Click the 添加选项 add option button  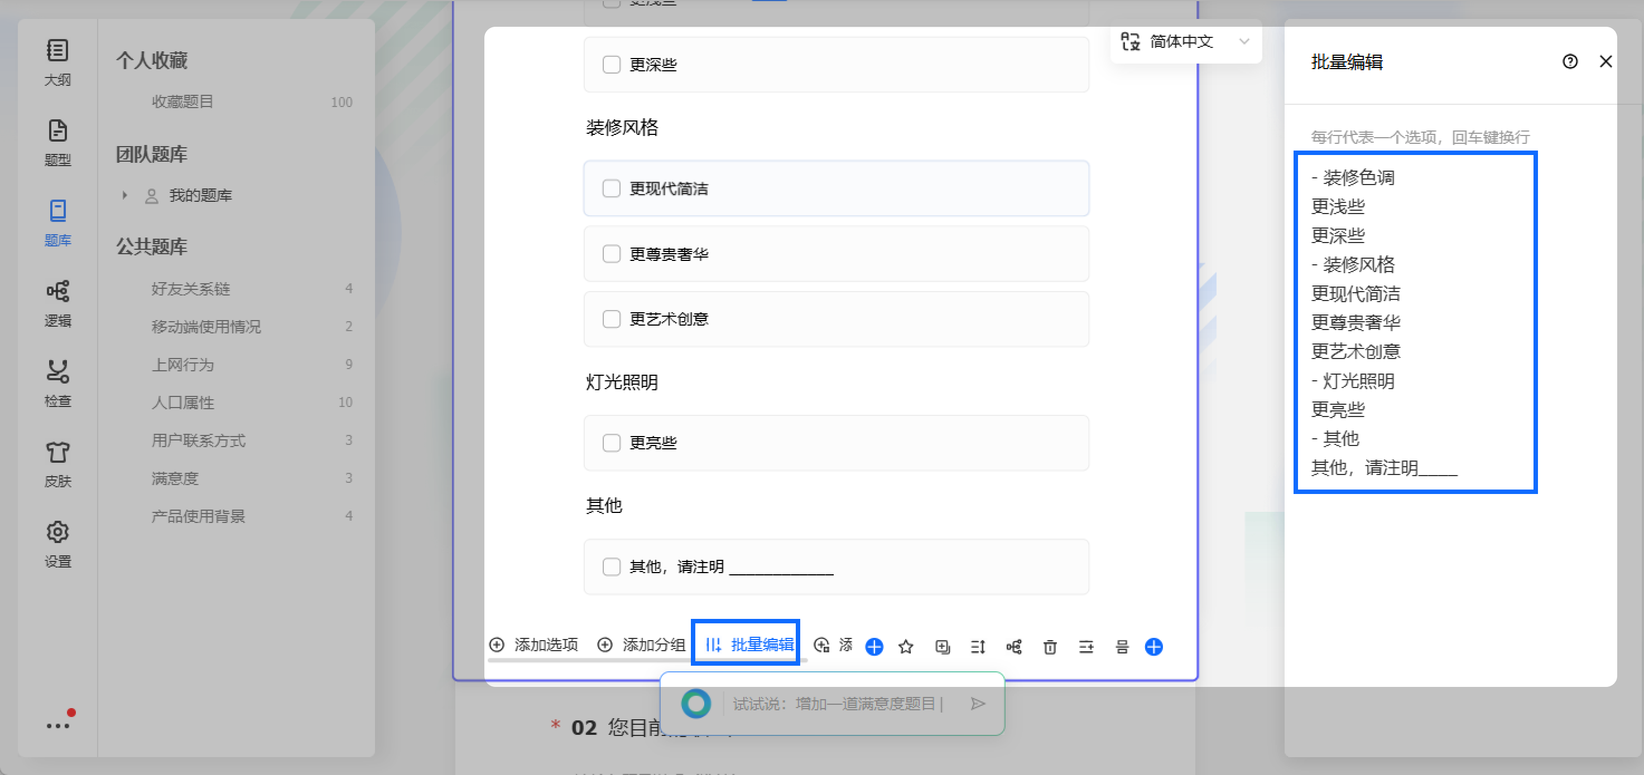click(x=533, y=645)
